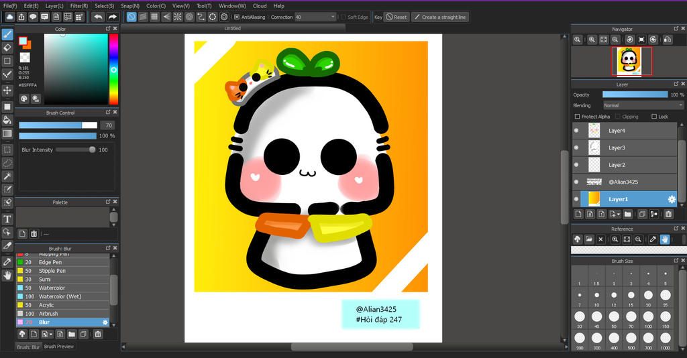Open the add layer dropdown arrow

618,214
